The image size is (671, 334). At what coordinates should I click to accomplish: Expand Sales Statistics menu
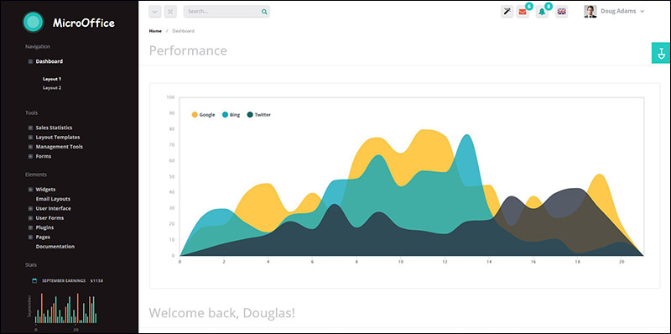(30, 128)
